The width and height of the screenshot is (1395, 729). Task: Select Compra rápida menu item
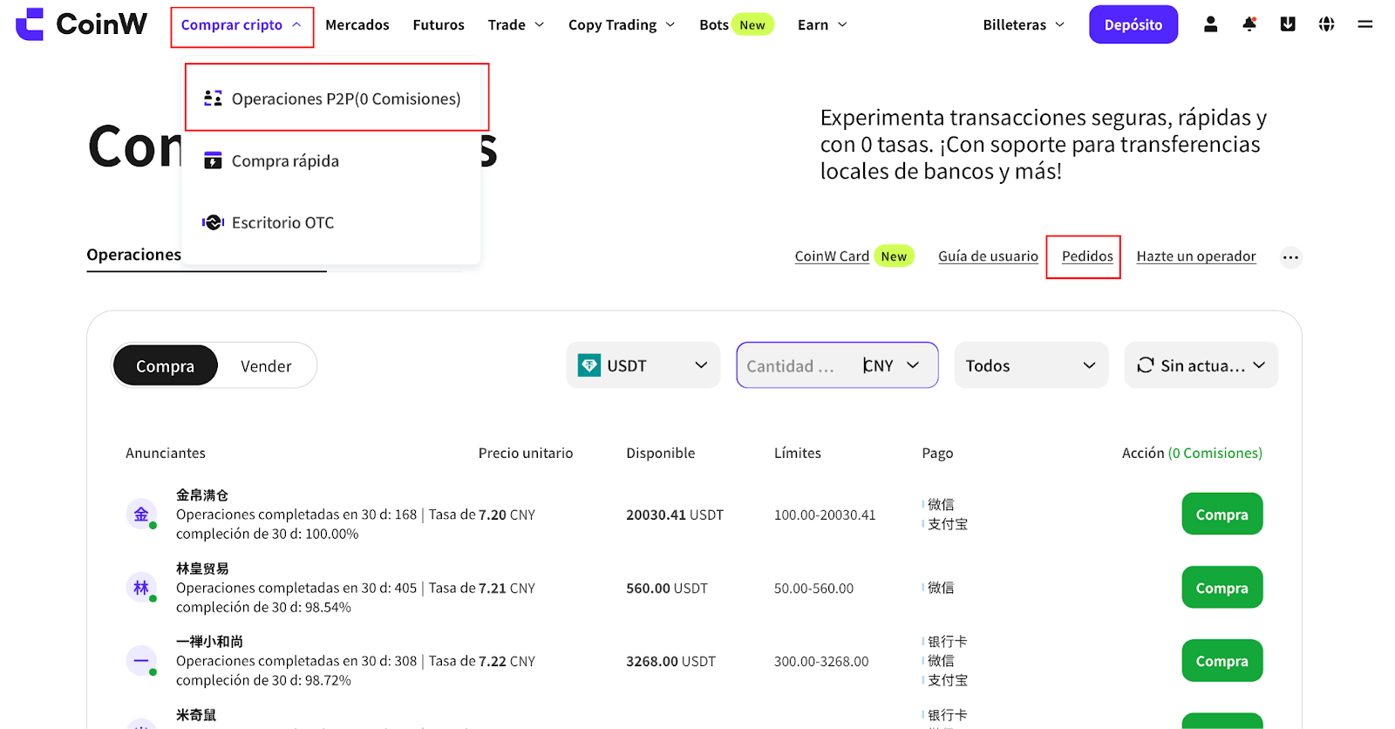[331, 160]
